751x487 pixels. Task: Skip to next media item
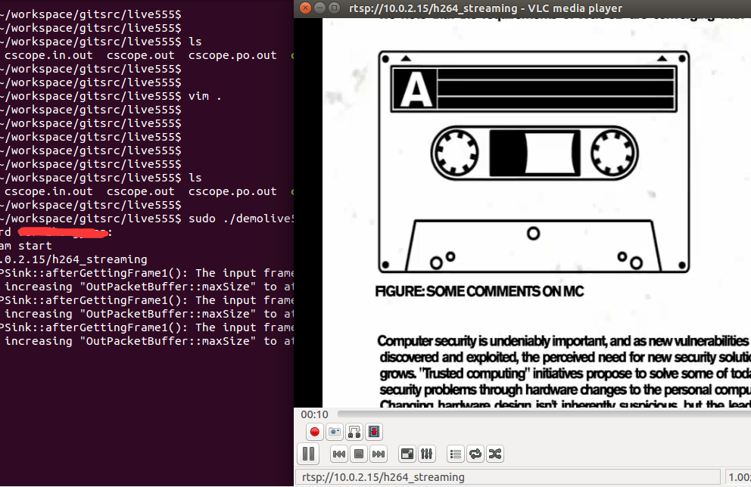pyautogui.click(x=379, y=454)
